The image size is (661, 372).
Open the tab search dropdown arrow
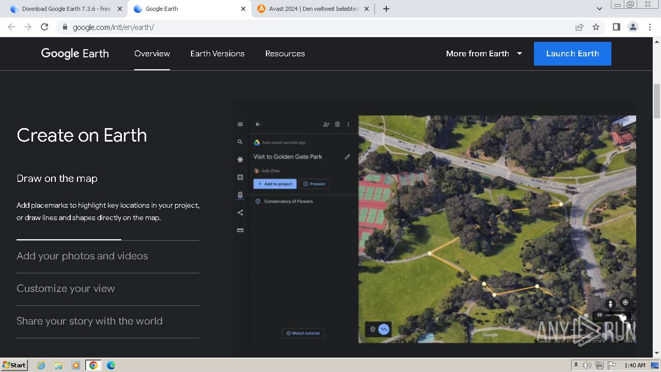(x=600, y=9)
